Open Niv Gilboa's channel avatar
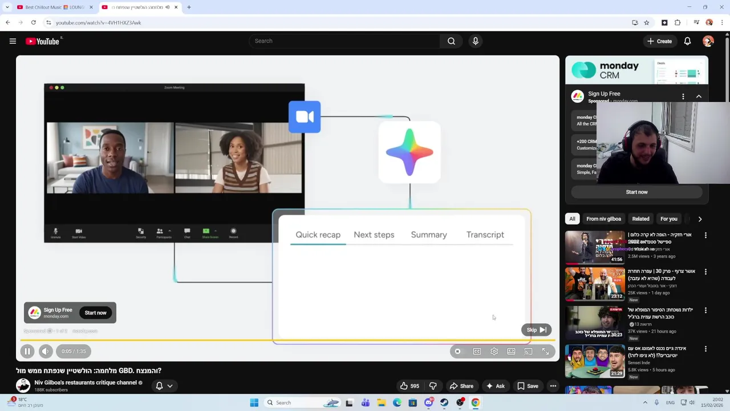This screenshot has height=411, width=730. click(x=23, y=386)
